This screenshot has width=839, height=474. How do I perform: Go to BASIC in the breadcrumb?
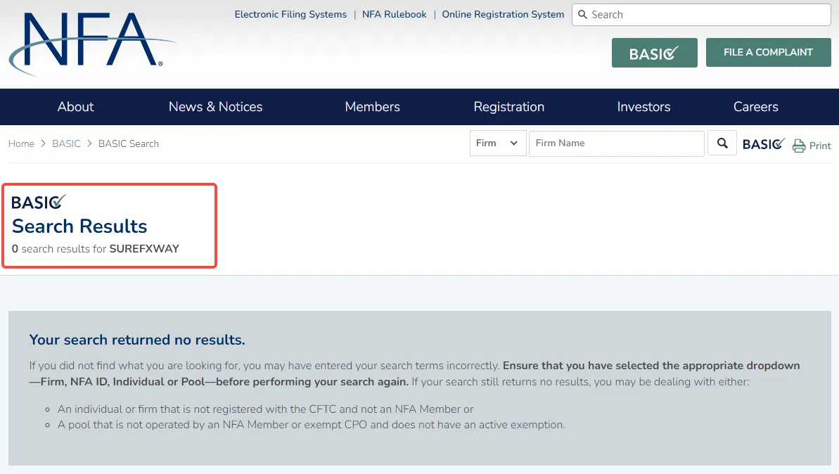(x=66, y=144)
